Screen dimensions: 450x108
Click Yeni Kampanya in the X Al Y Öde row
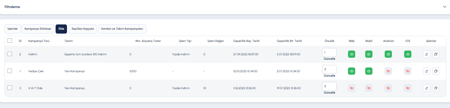tap(74, 88)
